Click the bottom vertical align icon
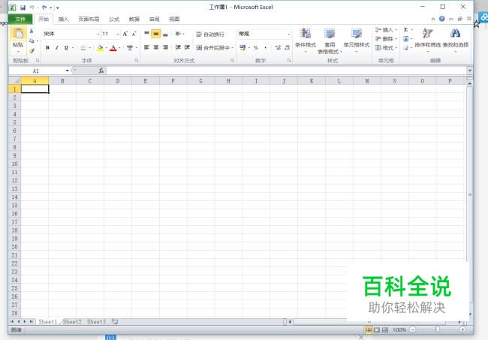 pyautogui.click(x=166, y=34)
